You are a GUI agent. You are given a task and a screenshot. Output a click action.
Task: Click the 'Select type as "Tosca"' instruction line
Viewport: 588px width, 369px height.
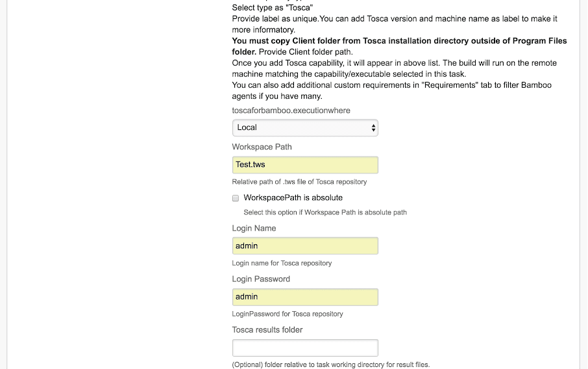(x=273, y=8)
